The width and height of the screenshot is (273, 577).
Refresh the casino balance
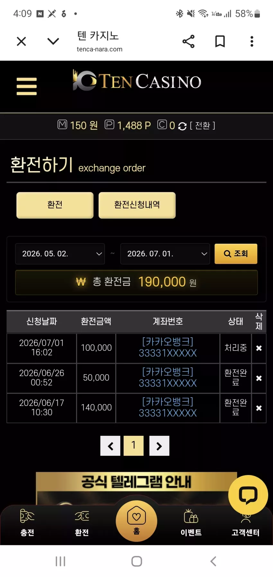182,126
